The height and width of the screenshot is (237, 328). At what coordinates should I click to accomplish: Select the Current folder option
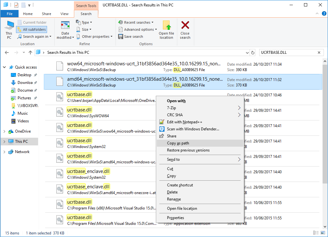pyautogui.click(x=32, y=22)
